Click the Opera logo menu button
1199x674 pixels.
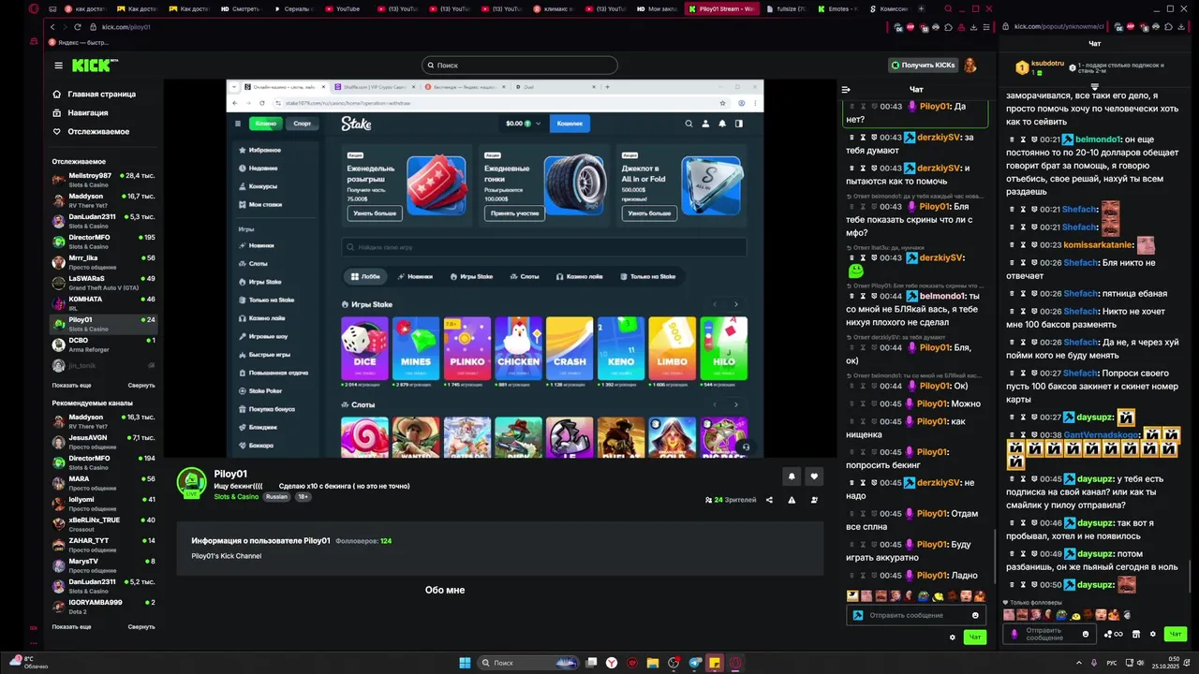tap(35, 8)
